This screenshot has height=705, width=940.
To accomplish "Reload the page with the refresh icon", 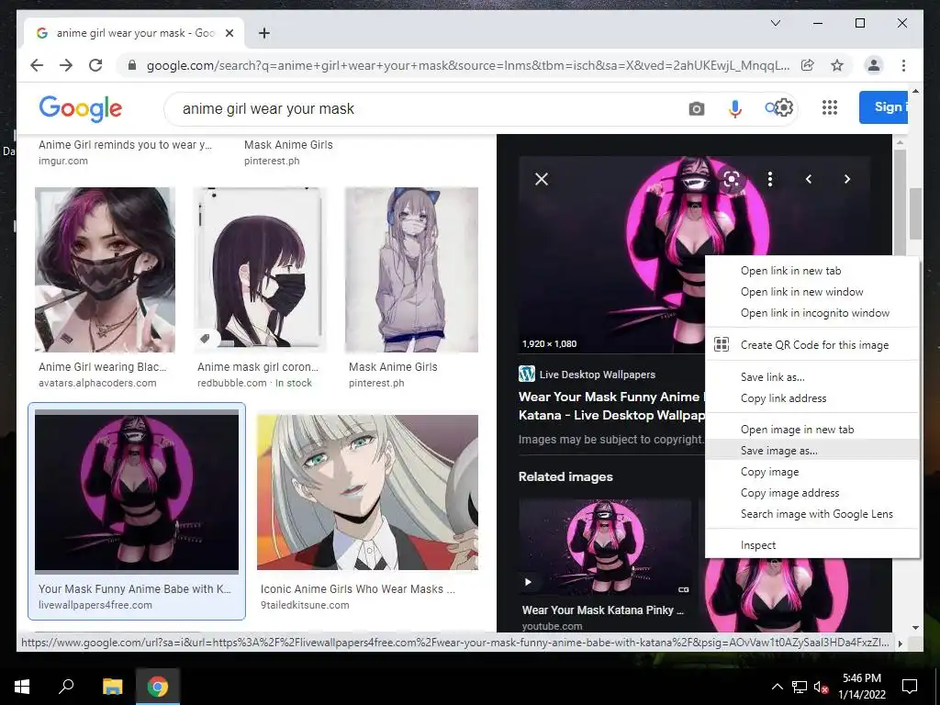I will coord(95,65).
